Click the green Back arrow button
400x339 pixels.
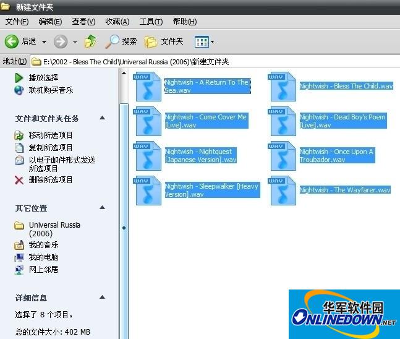click(x=12, y=41)
